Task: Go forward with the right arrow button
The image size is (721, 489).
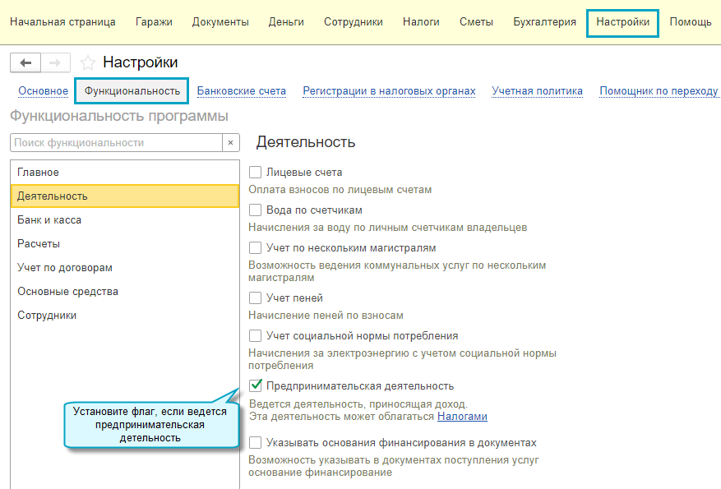Action: [55, 62]
